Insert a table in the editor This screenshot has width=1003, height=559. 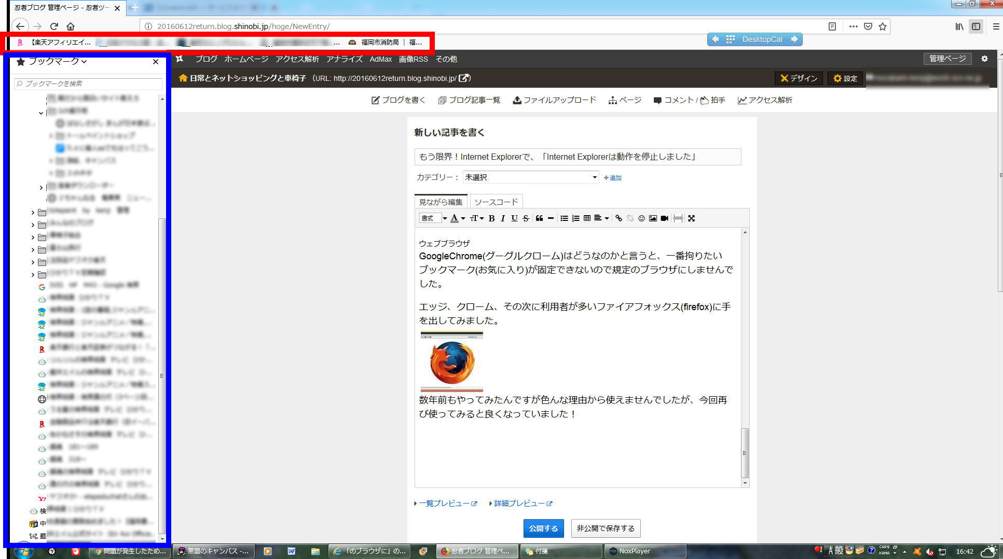[x=587, y=218]
